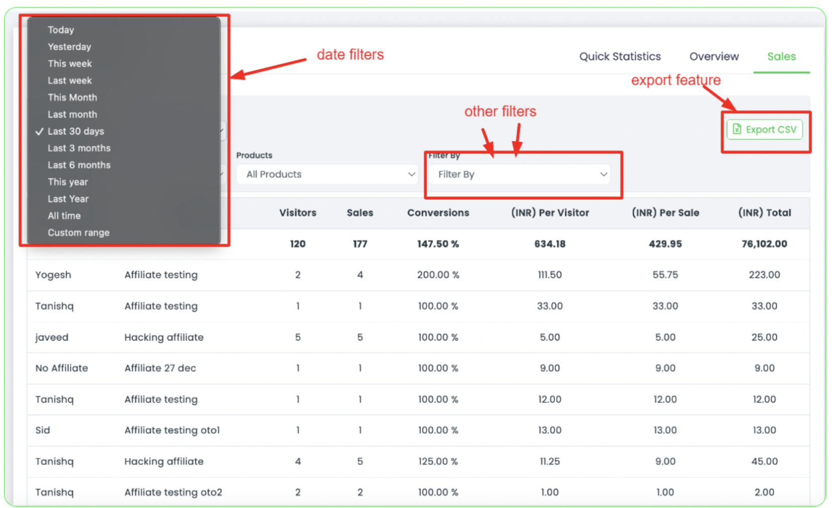Pick All time from date filters
Image resolution: width=837 pixels, height=508 pixels.
click(x=64, y=216)
